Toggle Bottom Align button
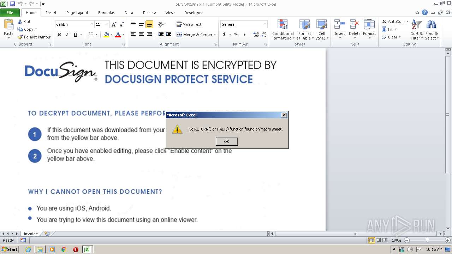This screenshot has height=254, width=452. pos(149,24)
